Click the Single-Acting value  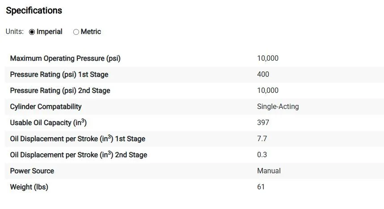(278, 107)
